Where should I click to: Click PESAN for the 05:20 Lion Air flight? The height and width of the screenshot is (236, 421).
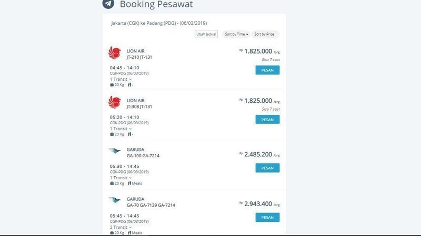coord(267,120)
